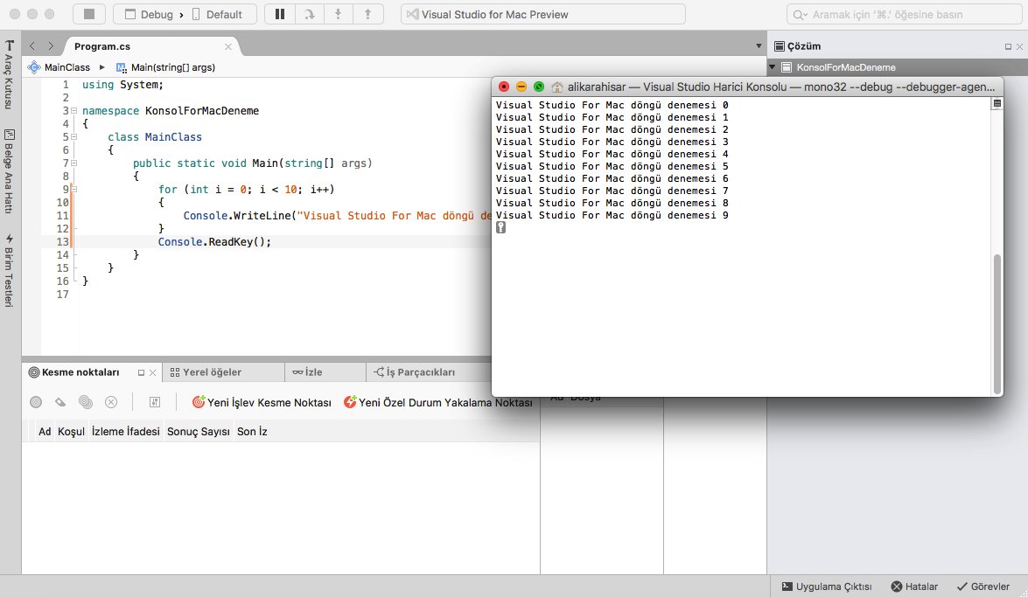
Task: Click the search field 'Aramak için'
Action: [x=904, y=14]
